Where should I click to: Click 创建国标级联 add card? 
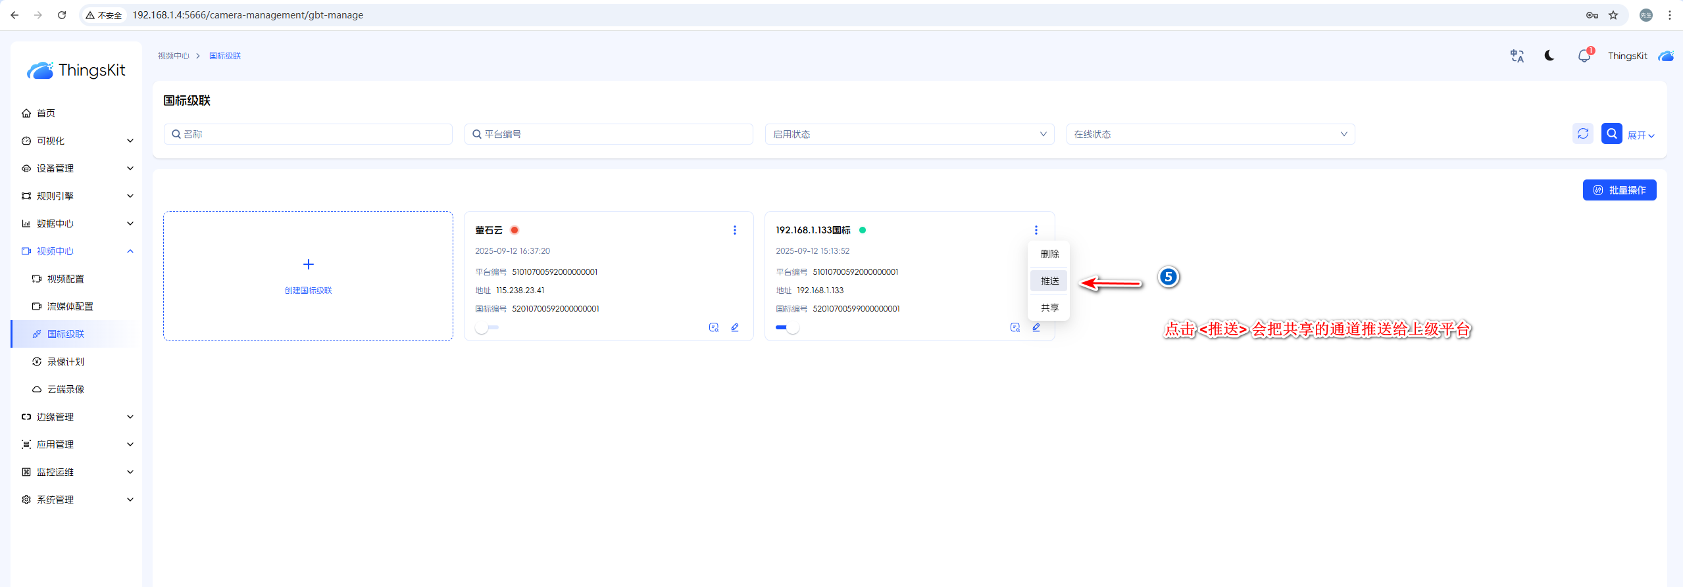(x=308, y=276)
